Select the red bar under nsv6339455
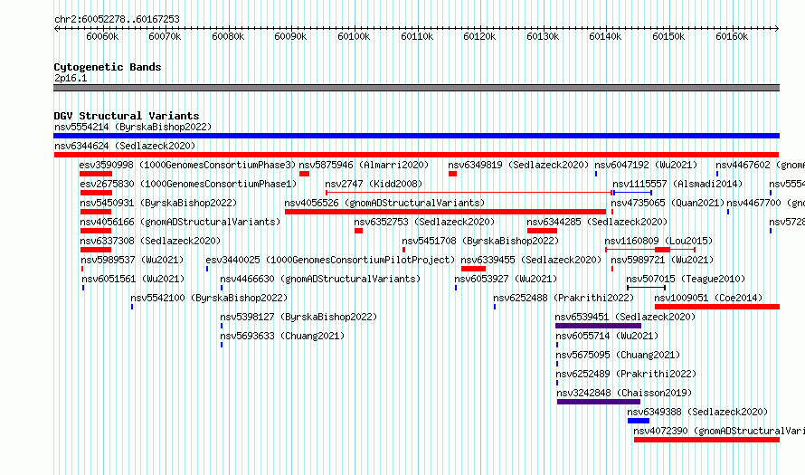 473,269
